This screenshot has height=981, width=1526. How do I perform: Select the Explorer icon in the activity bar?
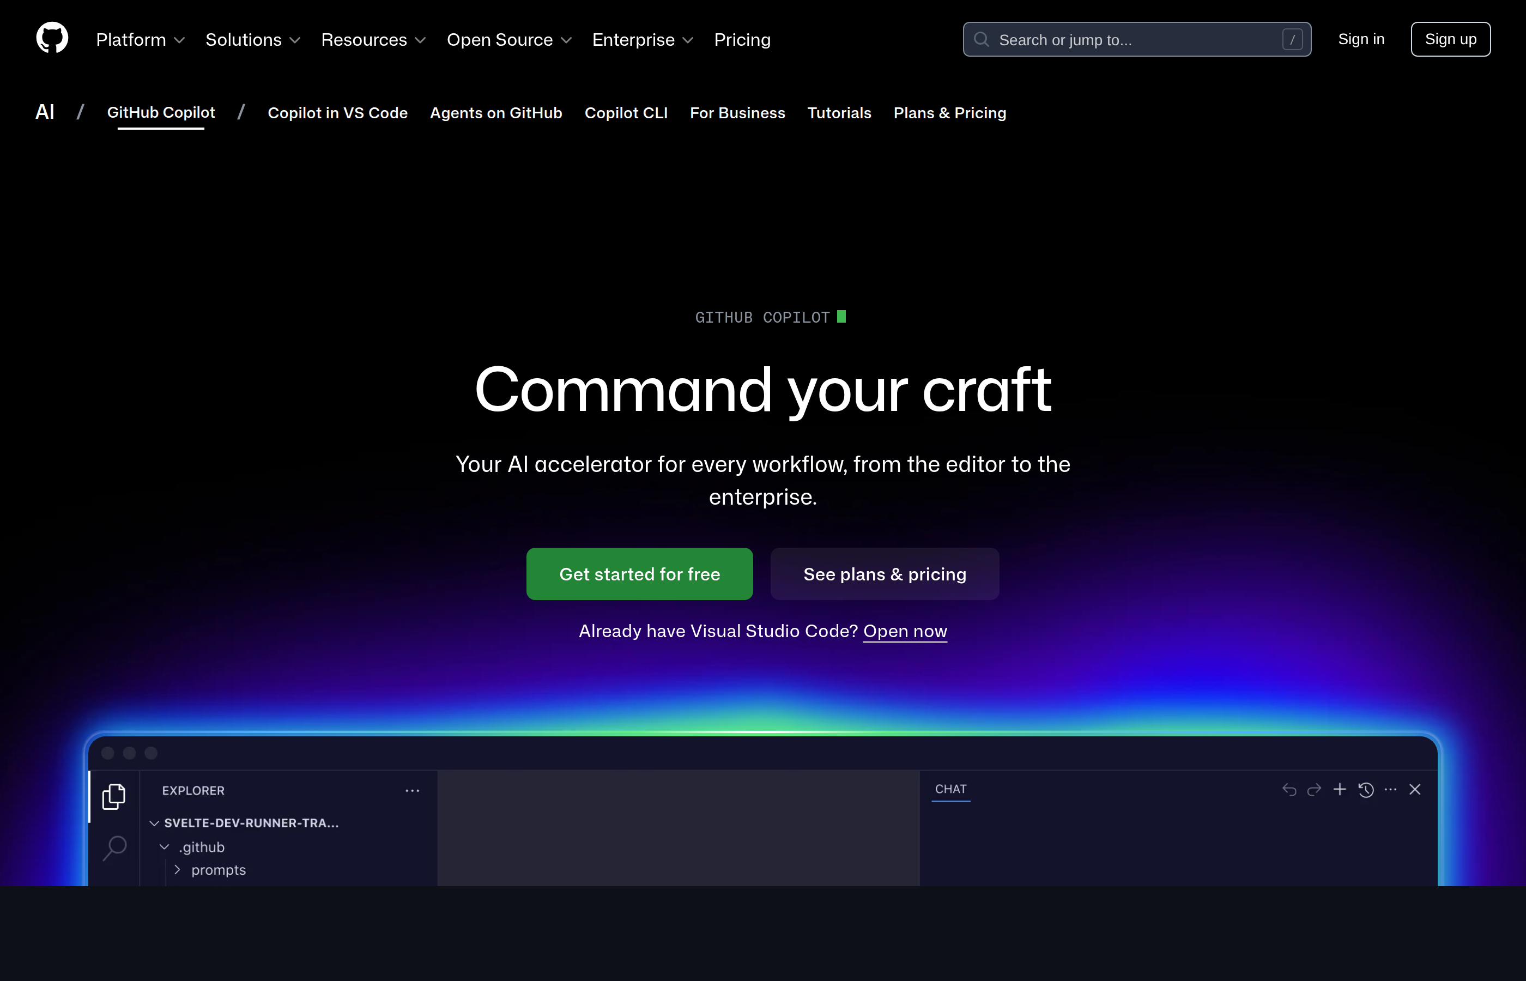tap(114, 796)
